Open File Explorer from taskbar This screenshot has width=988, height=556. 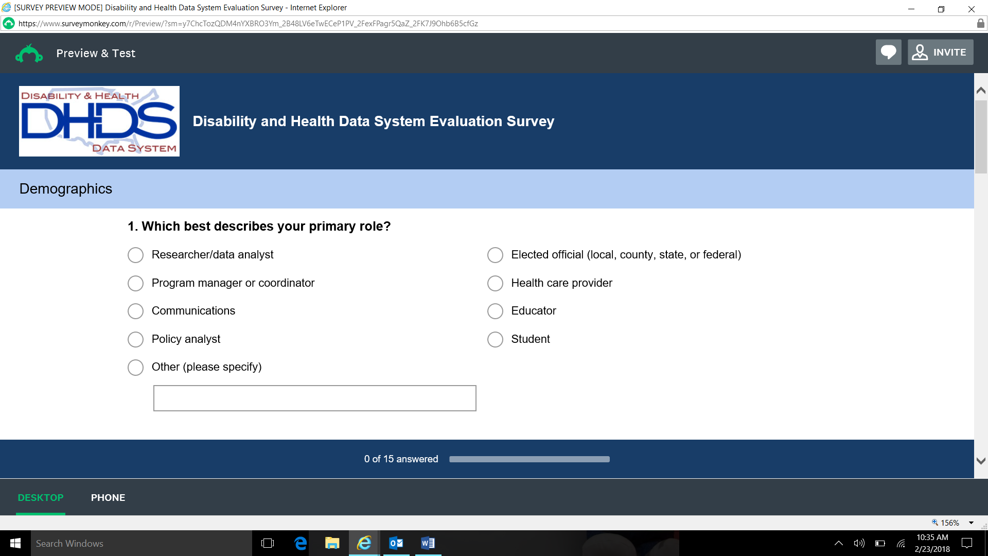tap(332, 543)
